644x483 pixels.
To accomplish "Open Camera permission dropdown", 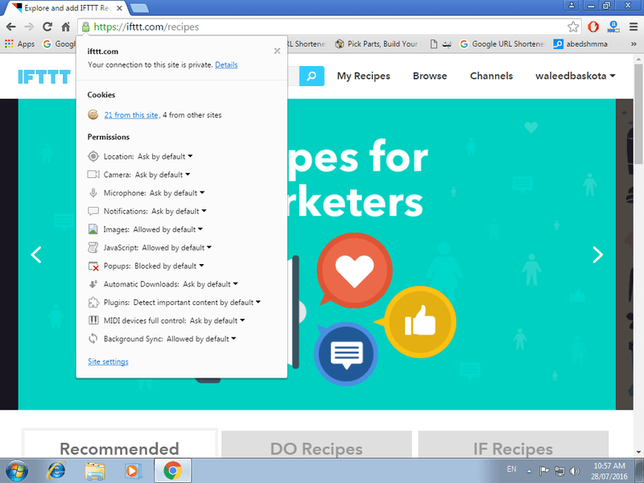I will point(163,175).
